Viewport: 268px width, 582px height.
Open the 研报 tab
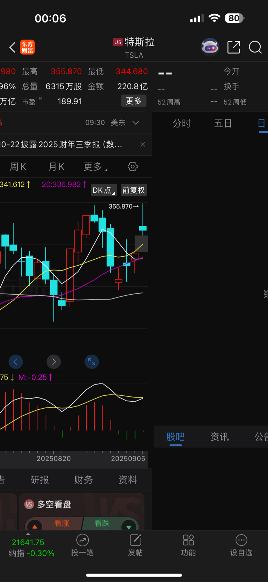39,480
